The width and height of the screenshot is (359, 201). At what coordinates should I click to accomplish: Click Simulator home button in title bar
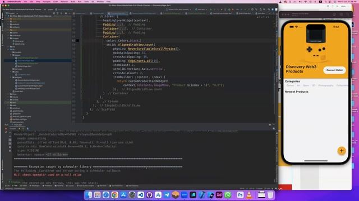click(x=334, y=15)
